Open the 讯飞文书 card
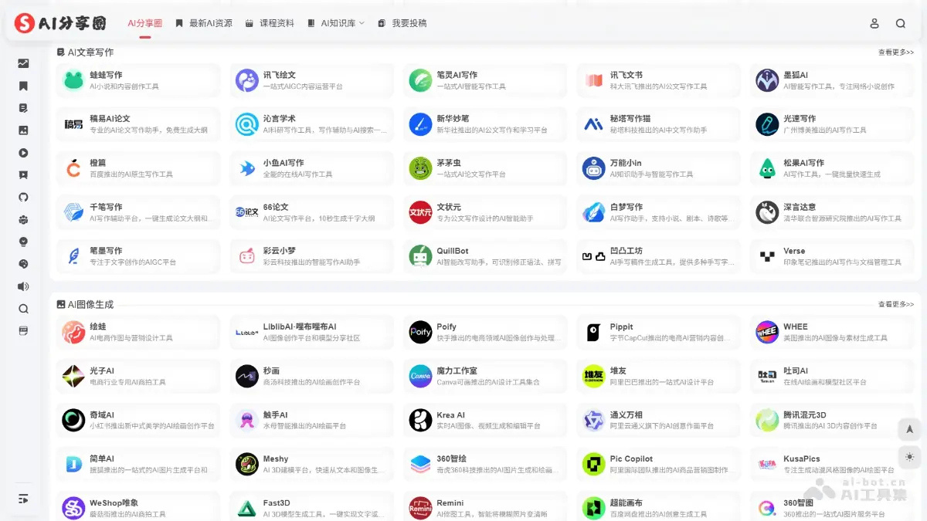Viewport: 927px width, 521px height. 659,80
